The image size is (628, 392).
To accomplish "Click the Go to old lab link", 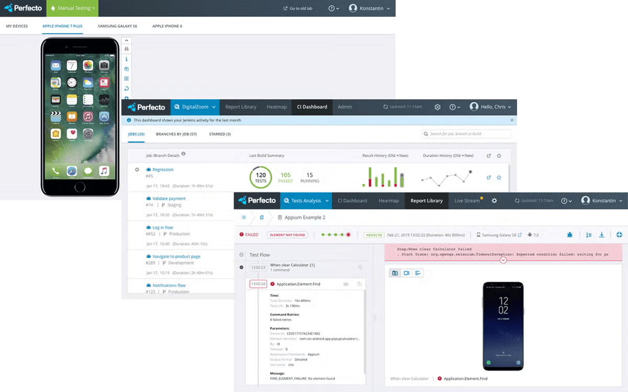I will (x=298, y=8).
